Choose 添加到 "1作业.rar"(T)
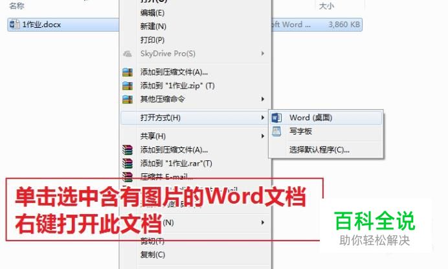The image size is (448, 269). tap(176, 163)
